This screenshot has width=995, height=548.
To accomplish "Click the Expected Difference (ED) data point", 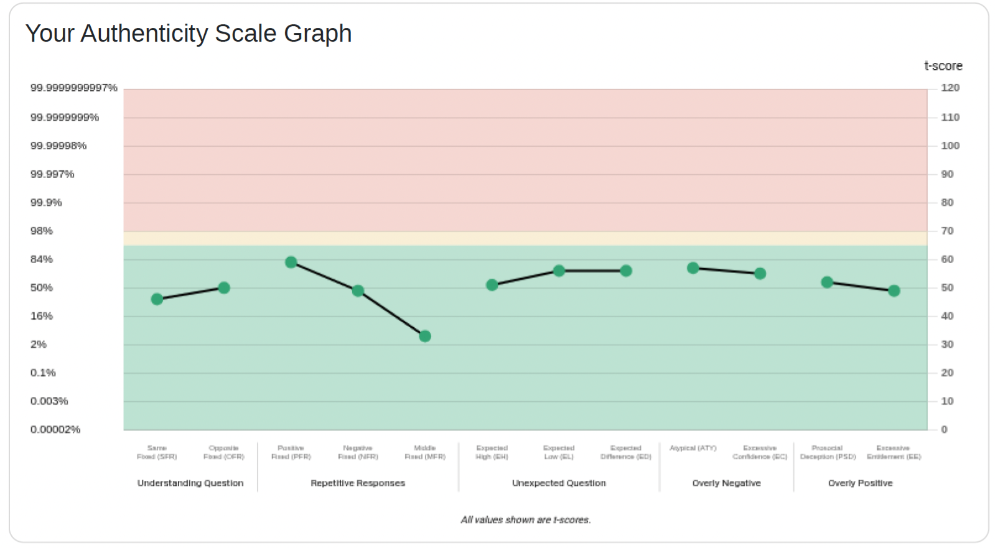I will point(626,271).
